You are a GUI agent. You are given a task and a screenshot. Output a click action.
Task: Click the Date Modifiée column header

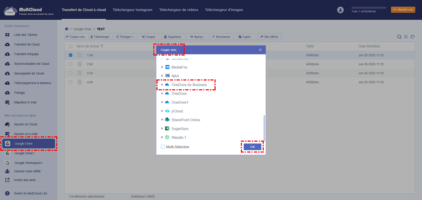[369, 46]
